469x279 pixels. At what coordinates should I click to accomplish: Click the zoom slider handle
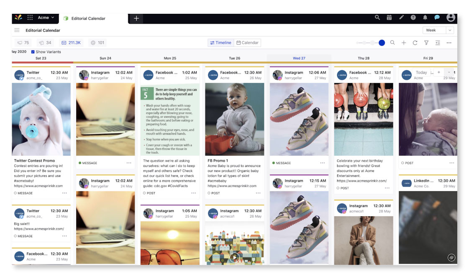pyautogui.click(x=382, y=43)
